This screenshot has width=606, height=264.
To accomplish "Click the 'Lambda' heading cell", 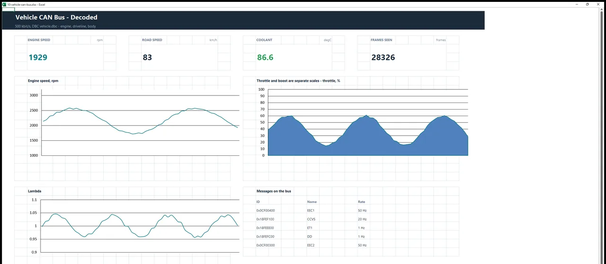I will (35, 191).
